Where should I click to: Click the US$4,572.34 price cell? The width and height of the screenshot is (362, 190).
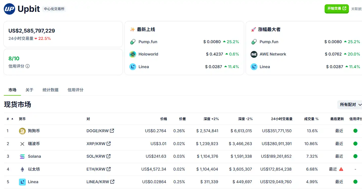click(x=154, y=169)
